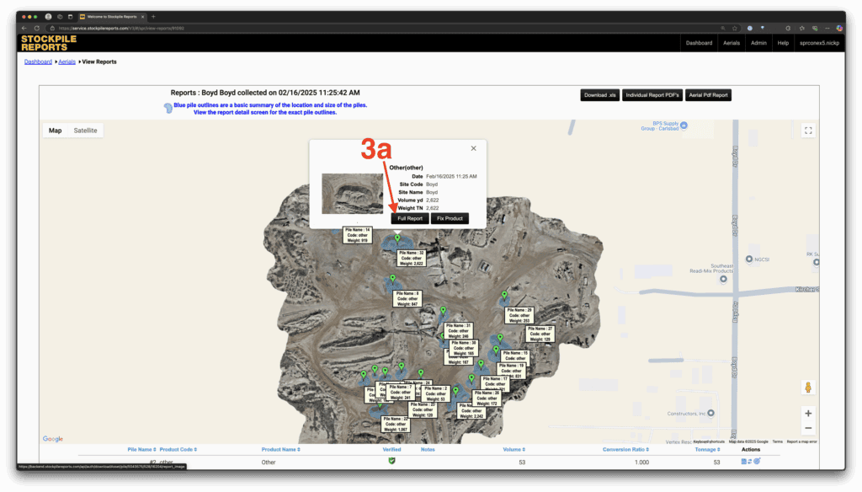Open the Aerial Pdf Report

click(x=708, y=95)
